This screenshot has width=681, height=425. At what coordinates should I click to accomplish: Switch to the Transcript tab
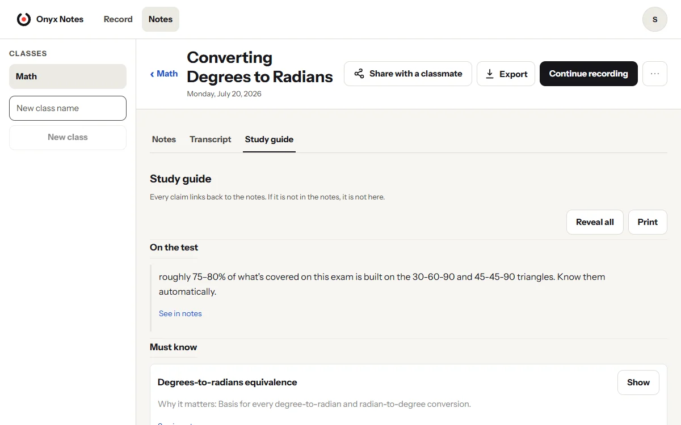[211, 139]
